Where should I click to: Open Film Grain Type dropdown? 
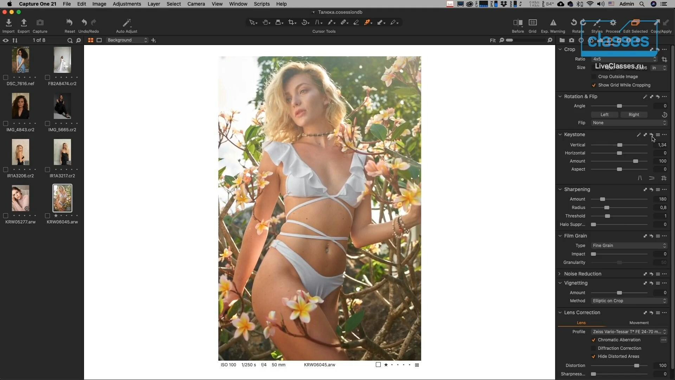(629, 246)
